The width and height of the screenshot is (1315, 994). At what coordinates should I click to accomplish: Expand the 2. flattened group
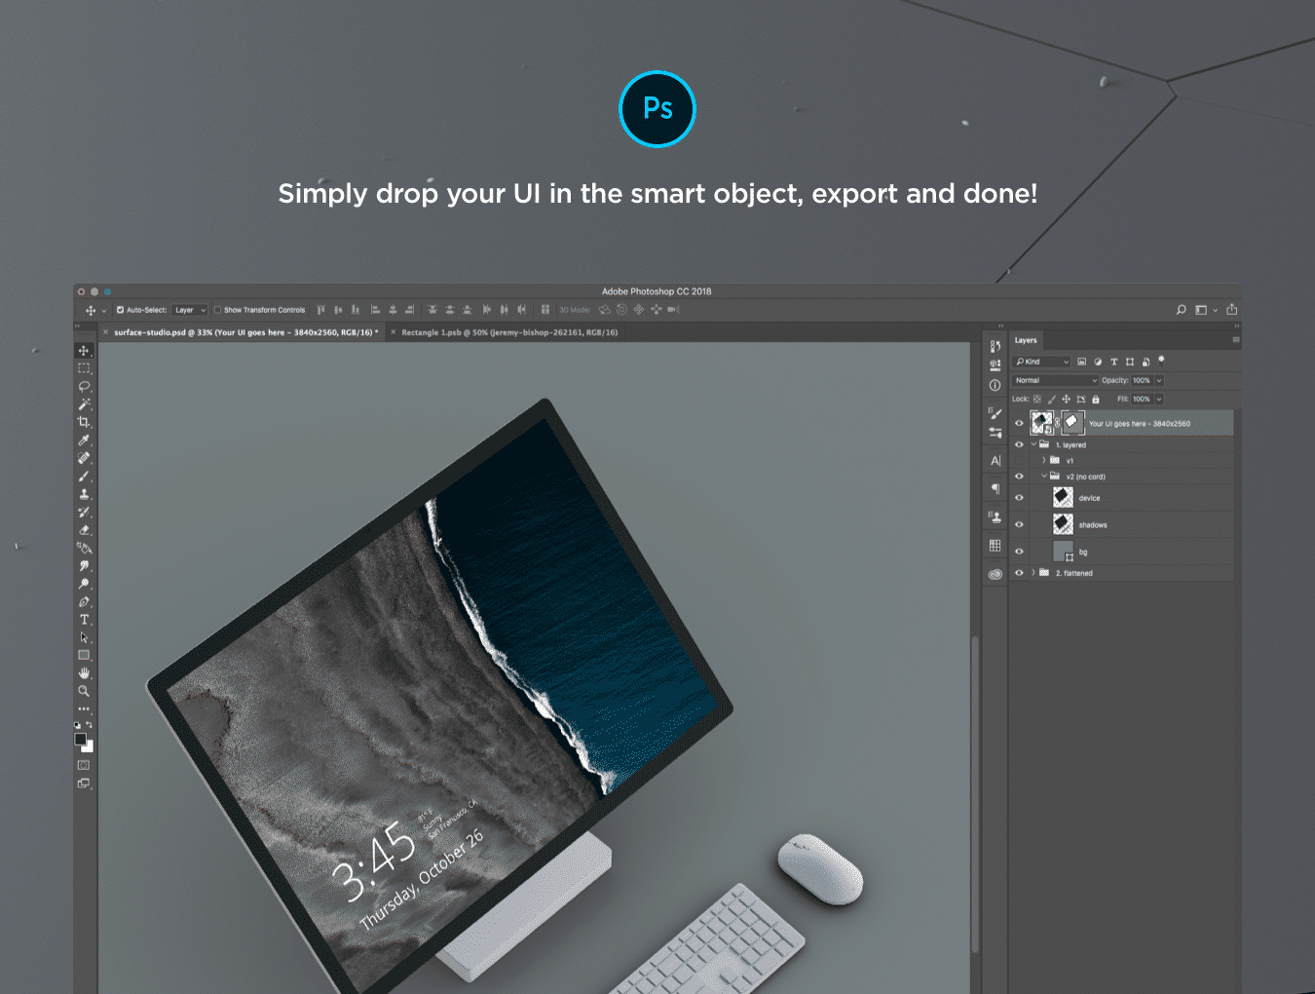(x=1033, y=573)
